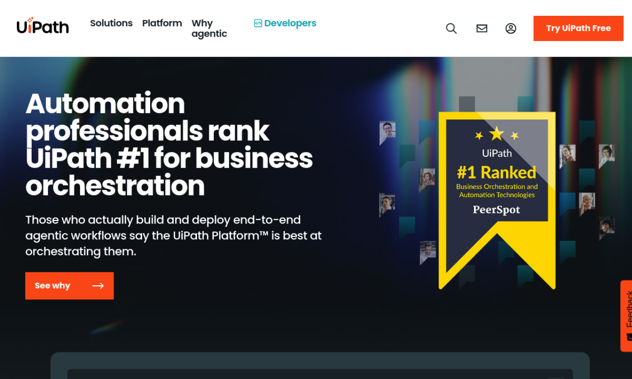Expand the Platform menu
Screen dimensions: 632x379
tap(162, 23)
